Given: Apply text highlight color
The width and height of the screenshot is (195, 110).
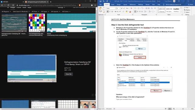Looking at the screenshot, I should click(127, 12).
